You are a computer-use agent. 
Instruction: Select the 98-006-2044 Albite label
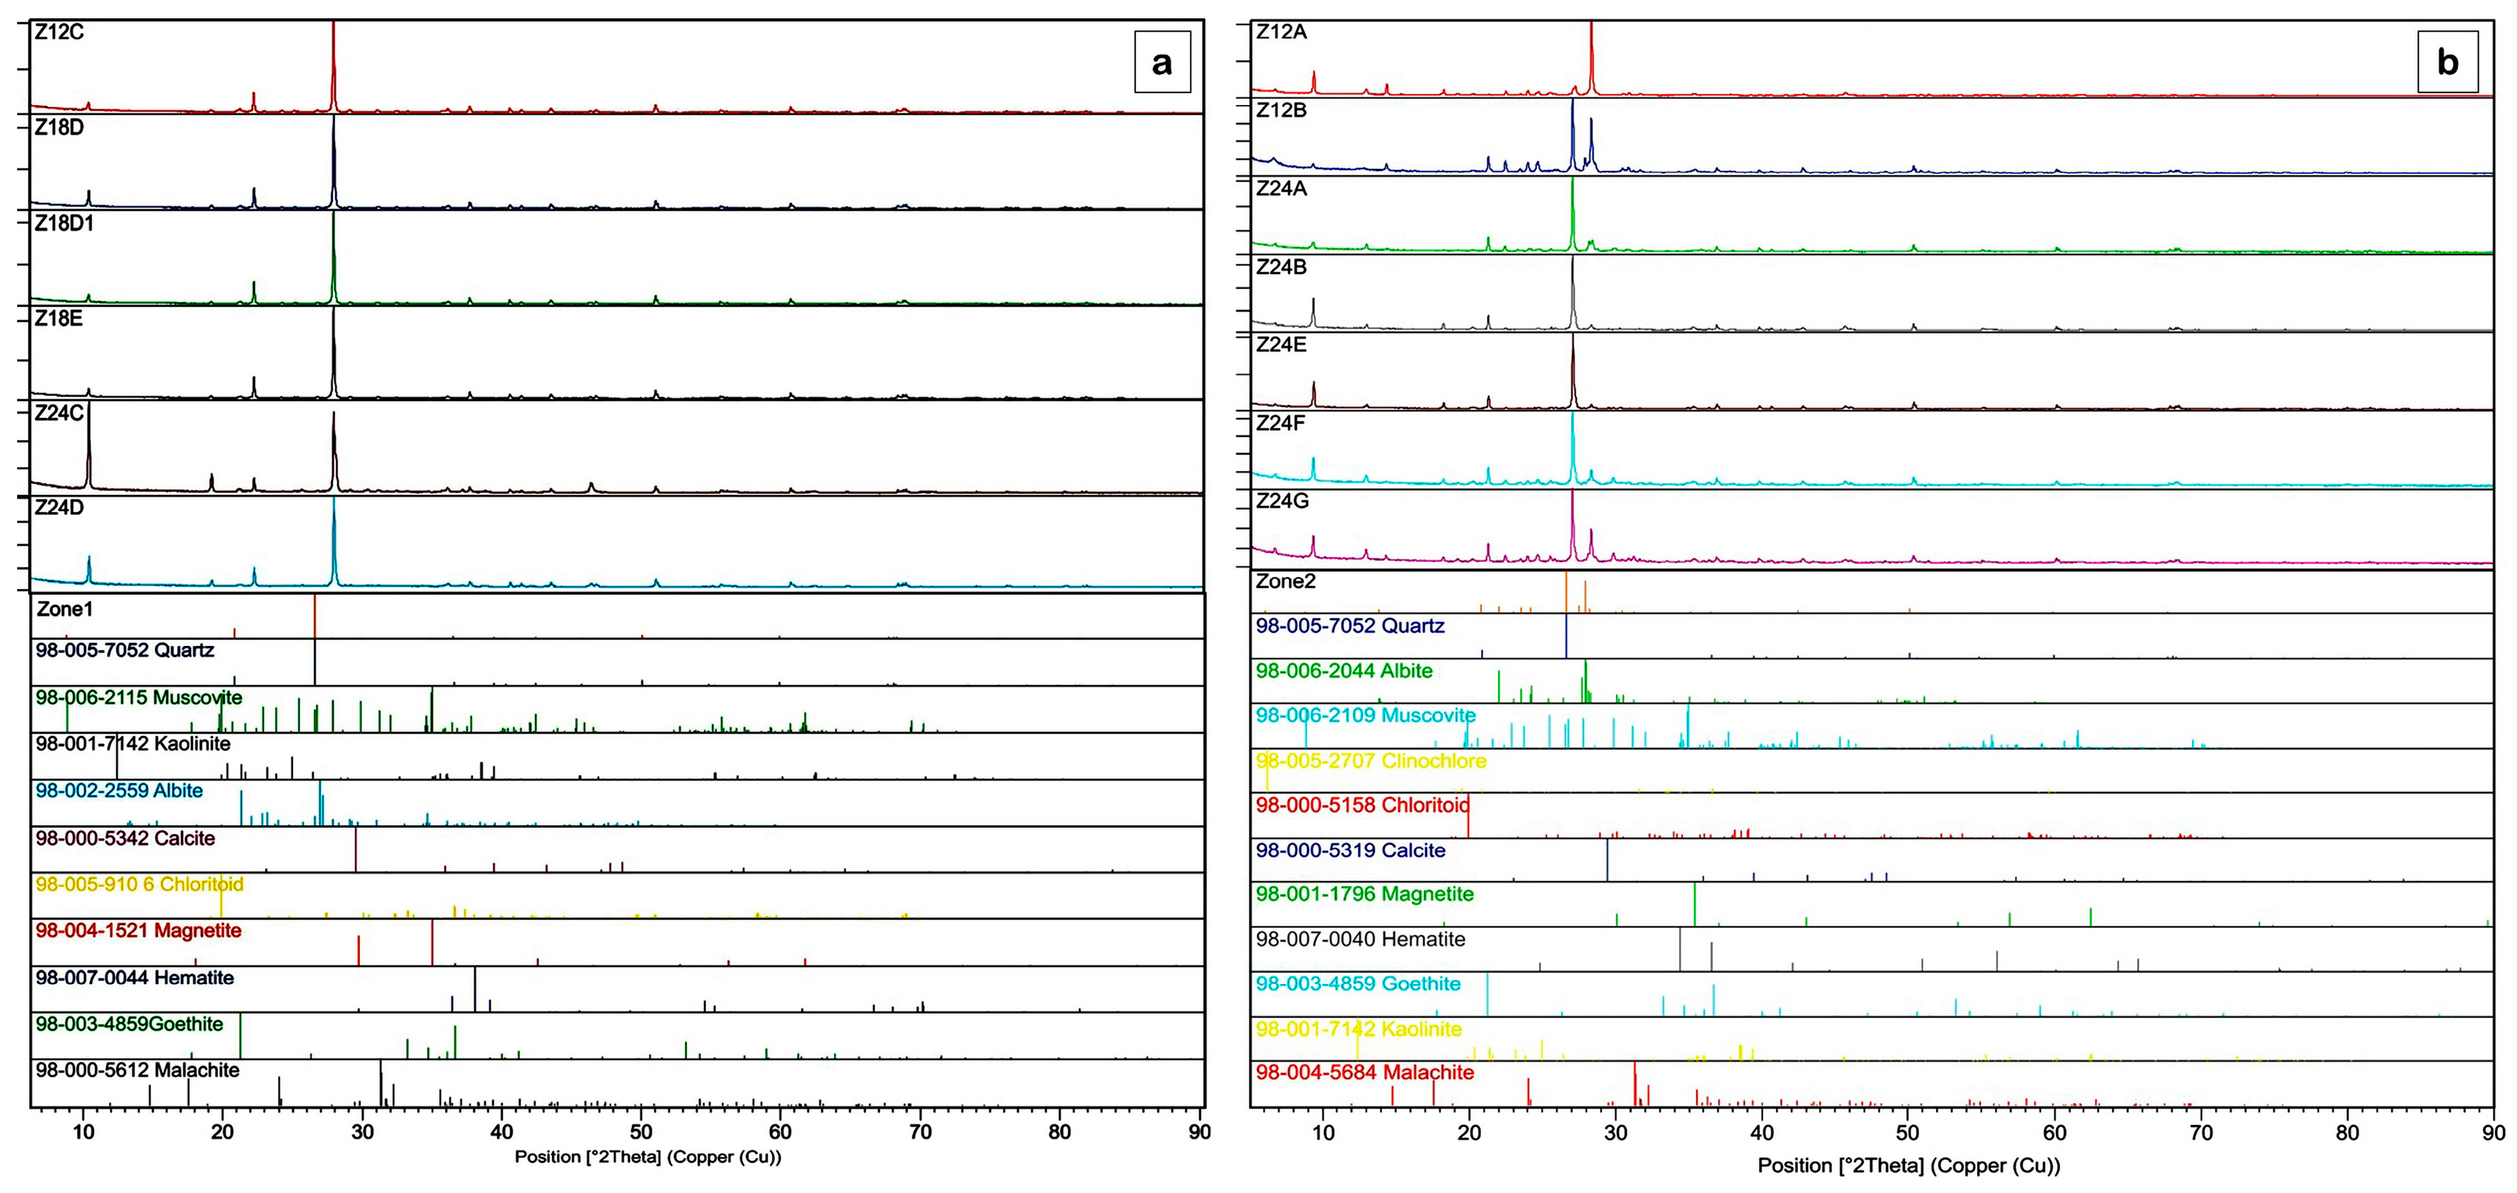1345,671
